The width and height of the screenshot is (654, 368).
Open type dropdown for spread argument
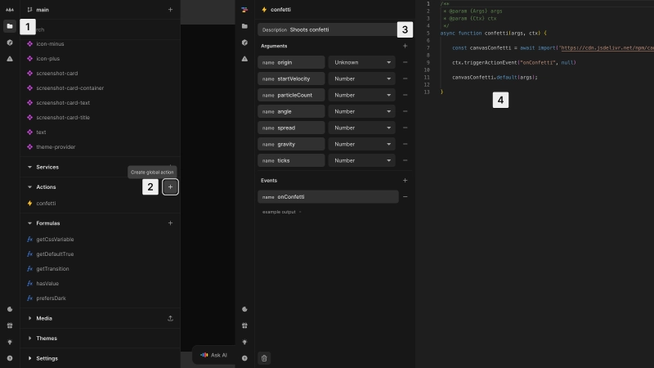click(x=361, y=128)
